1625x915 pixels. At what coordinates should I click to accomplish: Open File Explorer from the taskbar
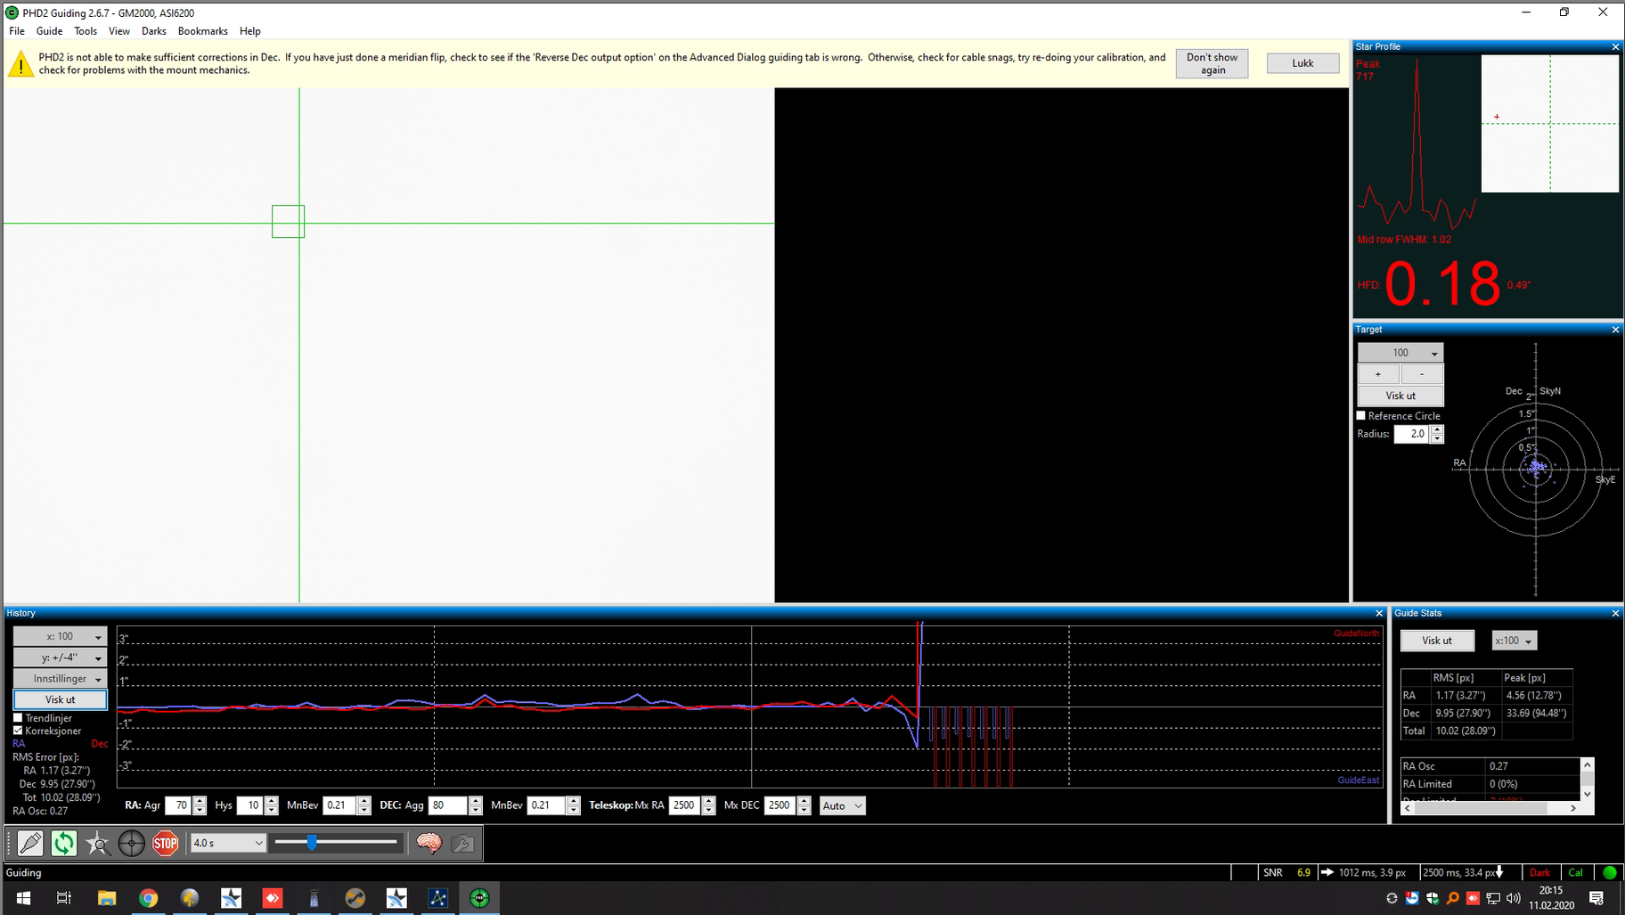coord(107,898)
